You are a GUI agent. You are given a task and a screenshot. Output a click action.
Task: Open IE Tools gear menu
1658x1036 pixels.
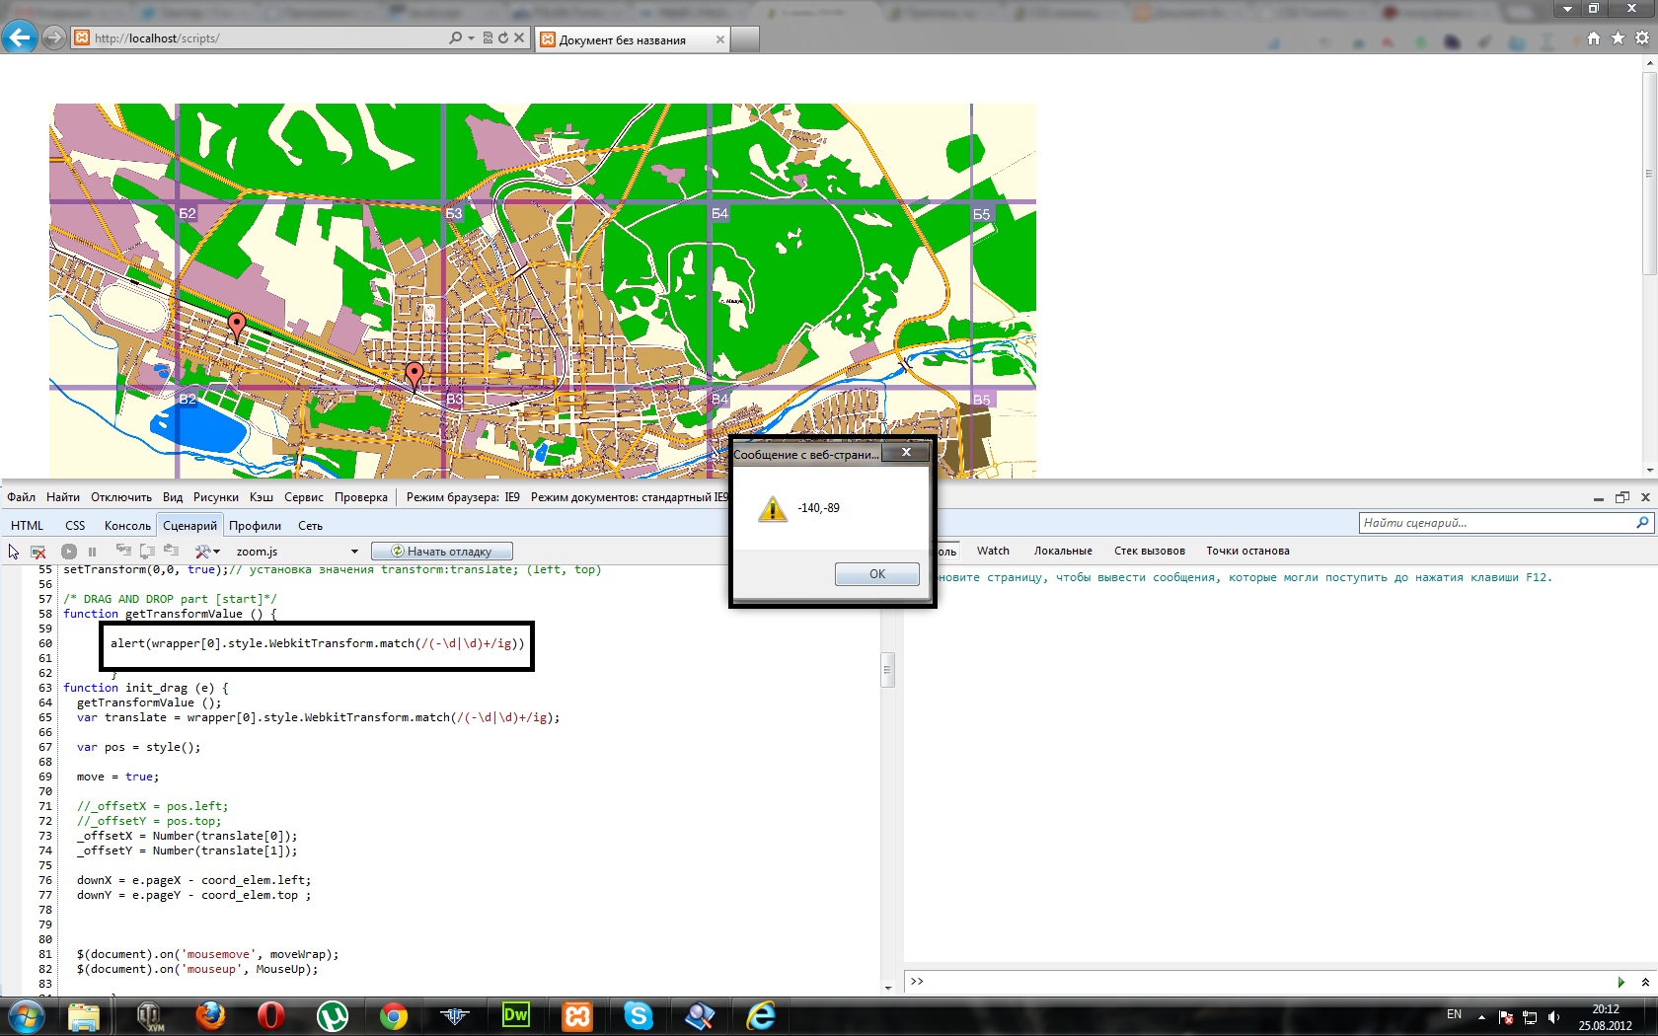tap(1642, 37)
